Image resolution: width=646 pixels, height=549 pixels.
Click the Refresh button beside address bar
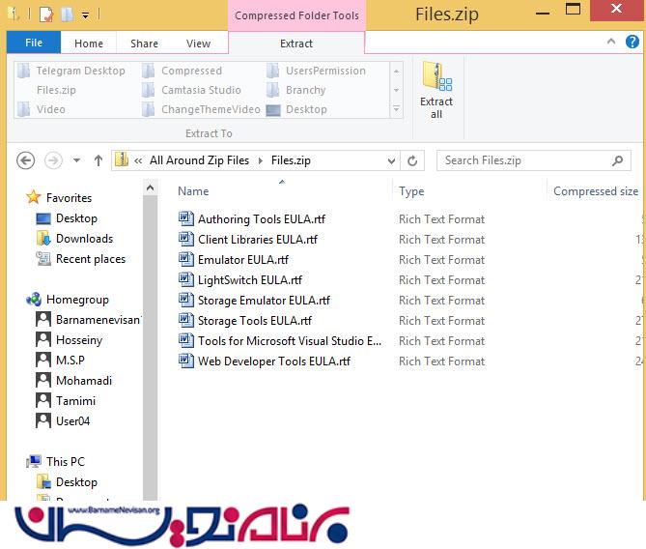[x=413, y=160]
